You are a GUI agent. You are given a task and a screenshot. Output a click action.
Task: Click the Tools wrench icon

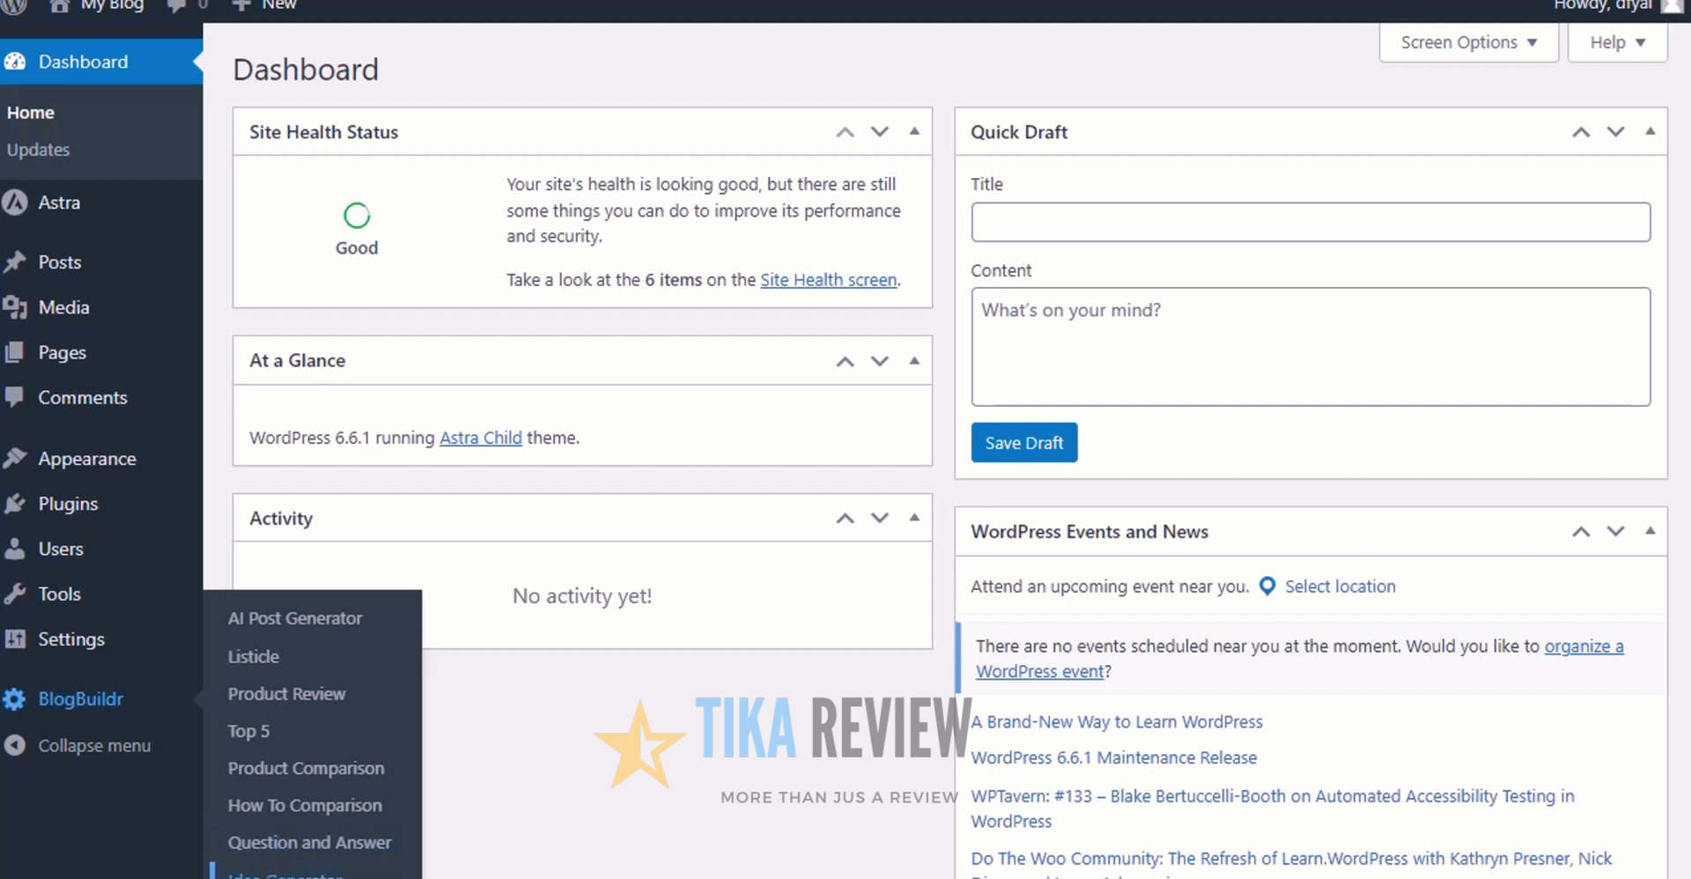pos(15,594)
